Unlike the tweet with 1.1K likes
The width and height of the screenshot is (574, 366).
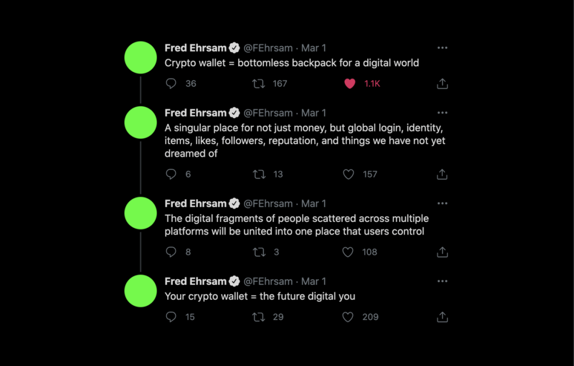click(350, 83)
